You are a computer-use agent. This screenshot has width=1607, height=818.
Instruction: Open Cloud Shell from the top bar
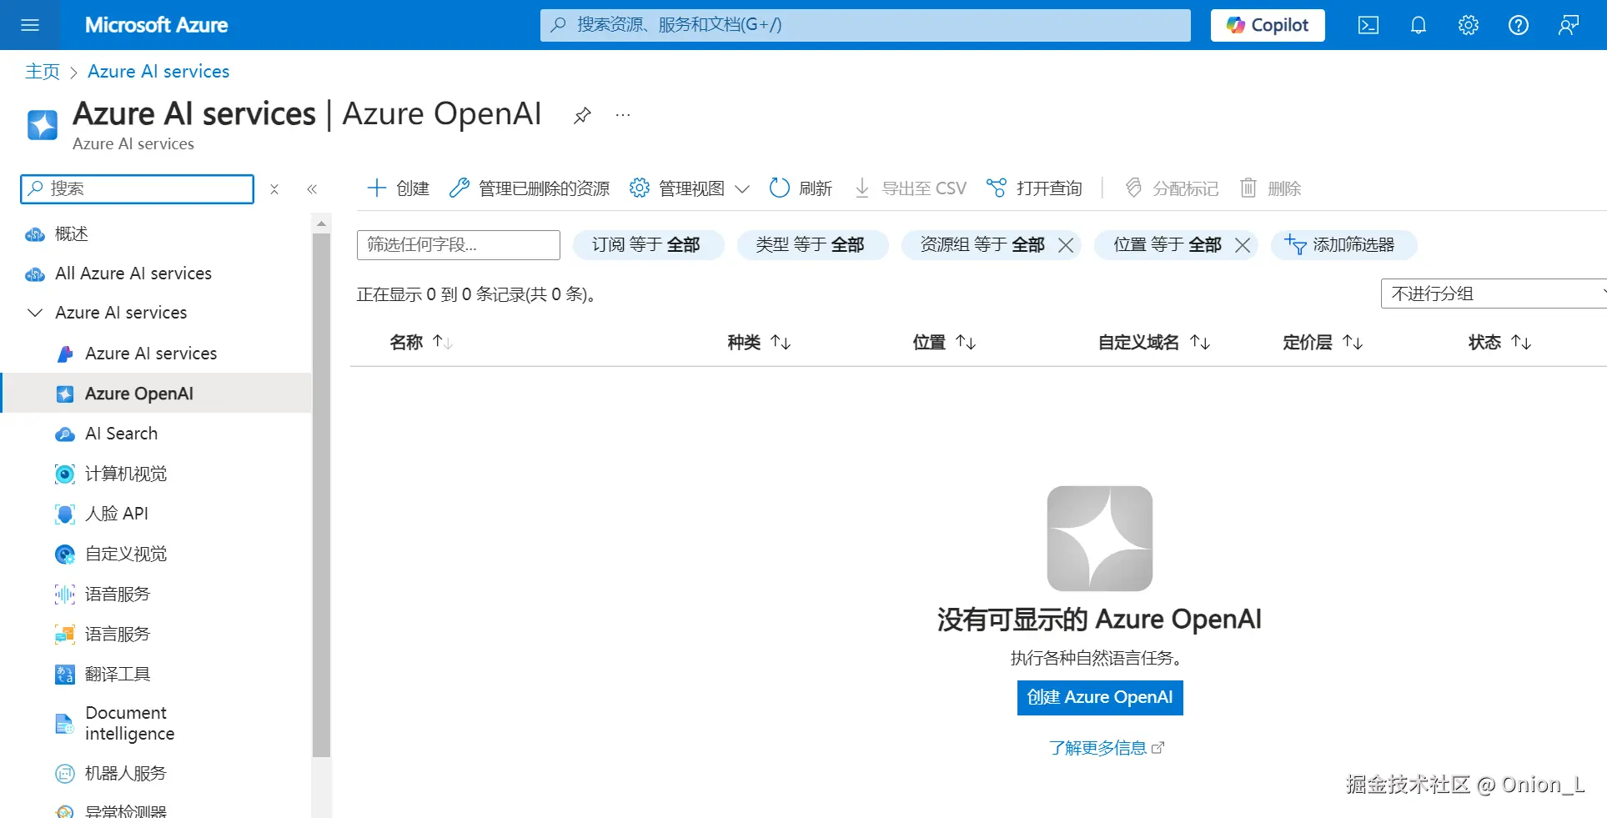click(1368, 25)
